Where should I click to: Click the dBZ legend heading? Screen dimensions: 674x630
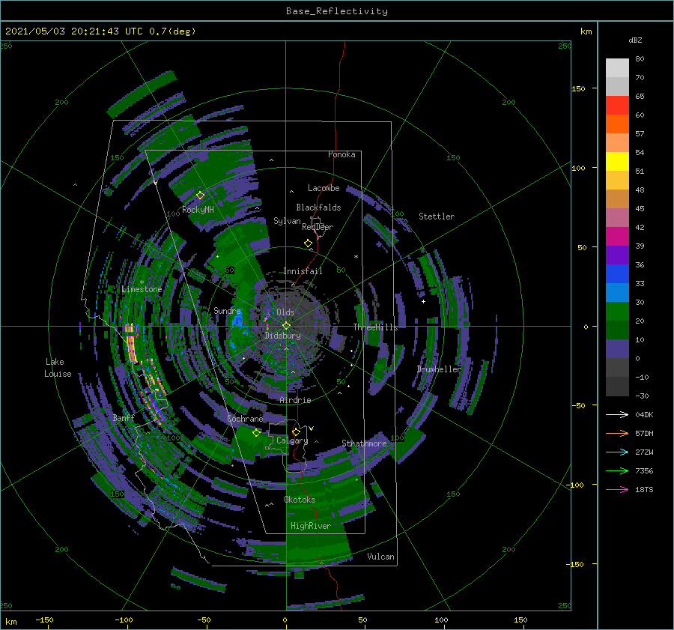635,40
